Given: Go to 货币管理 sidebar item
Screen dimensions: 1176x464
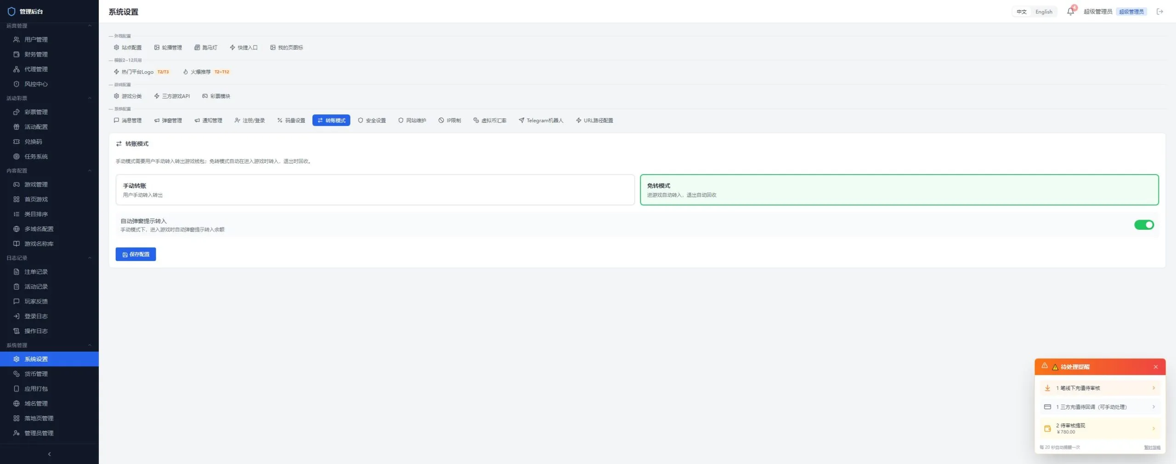Looking at the screenshot, I should click(x=49, y=373).
